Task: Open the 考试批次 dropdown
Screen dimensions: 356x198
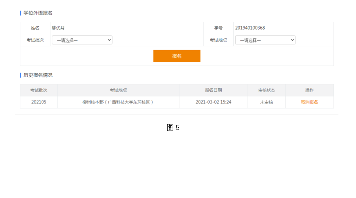Action: [82, 40]
